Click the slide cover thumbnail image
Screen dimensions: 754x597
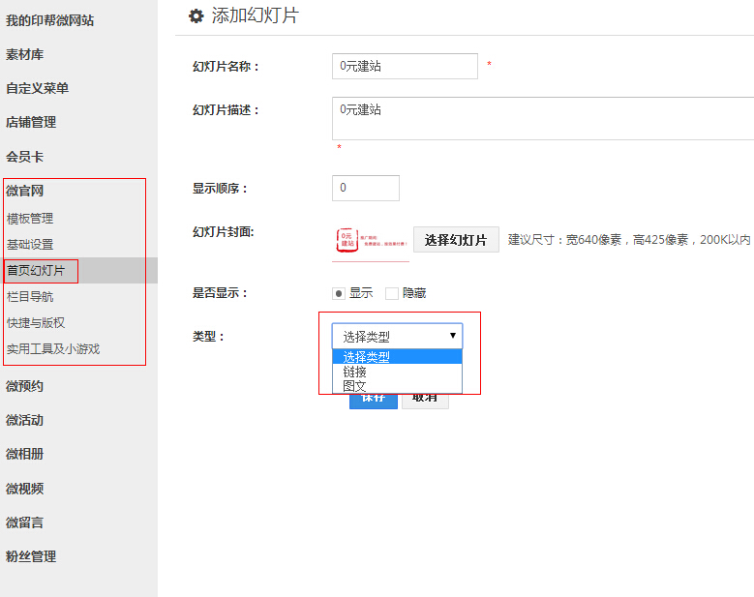coord(370,241)
